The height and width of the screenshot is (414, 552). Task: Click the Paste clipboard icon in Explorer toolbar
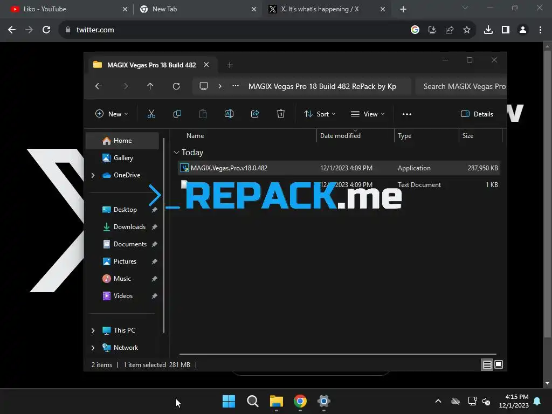pos(203,114)
